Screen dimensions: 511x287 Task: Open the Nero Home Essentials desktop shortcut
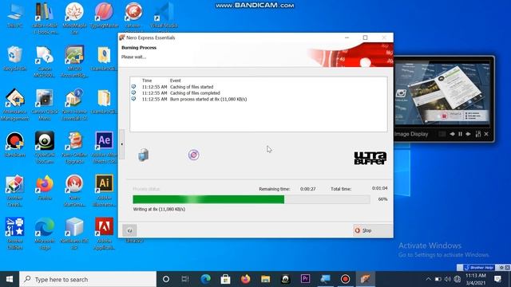click(x=74, y=104)
